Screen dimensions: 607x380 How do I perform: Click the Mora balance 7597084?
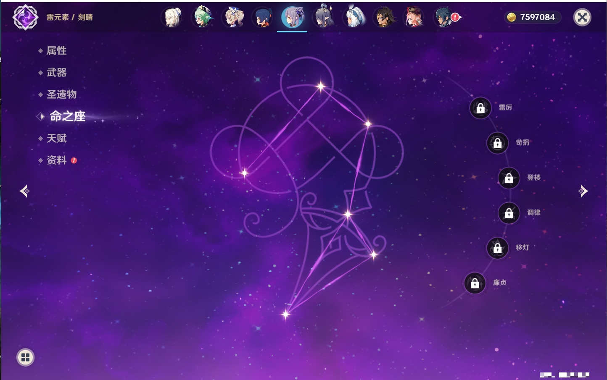pyautogui.click(x=532, y=17)
